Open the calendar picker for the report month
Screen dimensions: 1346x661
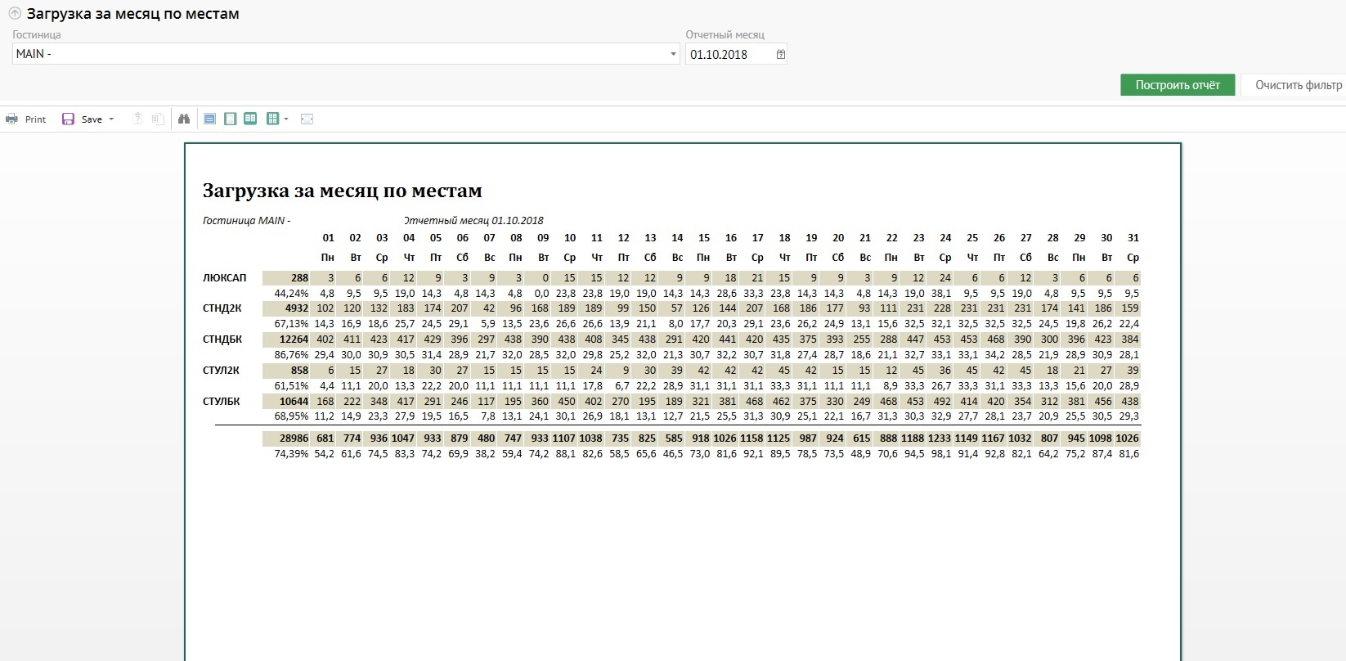[781, 55]
